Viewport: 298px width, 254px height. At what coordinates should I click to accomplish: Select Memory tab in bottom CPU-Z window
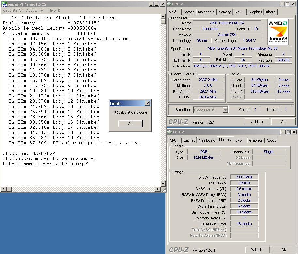[225, 140]
